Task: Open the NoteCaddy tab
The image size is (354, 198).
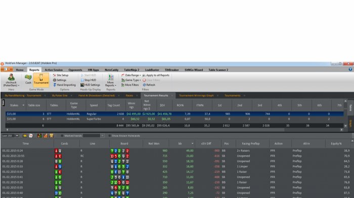Action: point(112,70)
